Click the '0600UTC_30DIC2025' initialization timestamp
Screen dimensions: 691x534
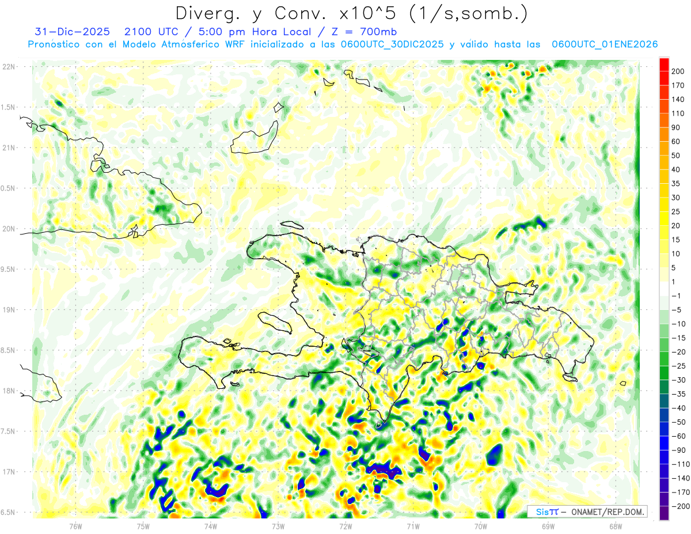(392, 44)
